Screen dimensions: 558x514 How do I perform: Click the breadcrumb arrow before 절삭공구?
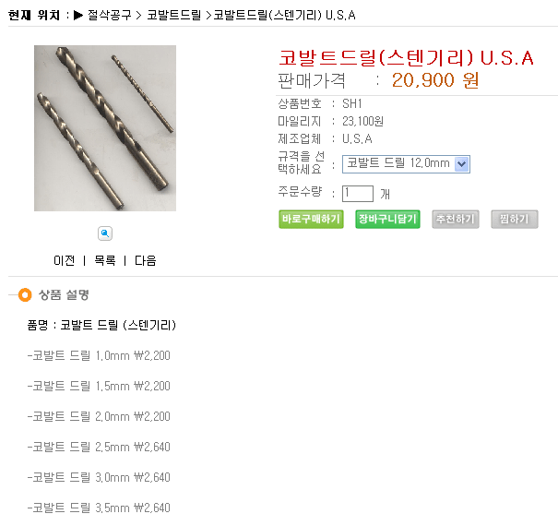(78, 16)
